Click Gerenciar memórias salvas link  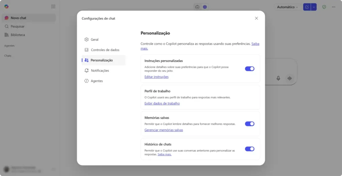(x=164, y=130)
